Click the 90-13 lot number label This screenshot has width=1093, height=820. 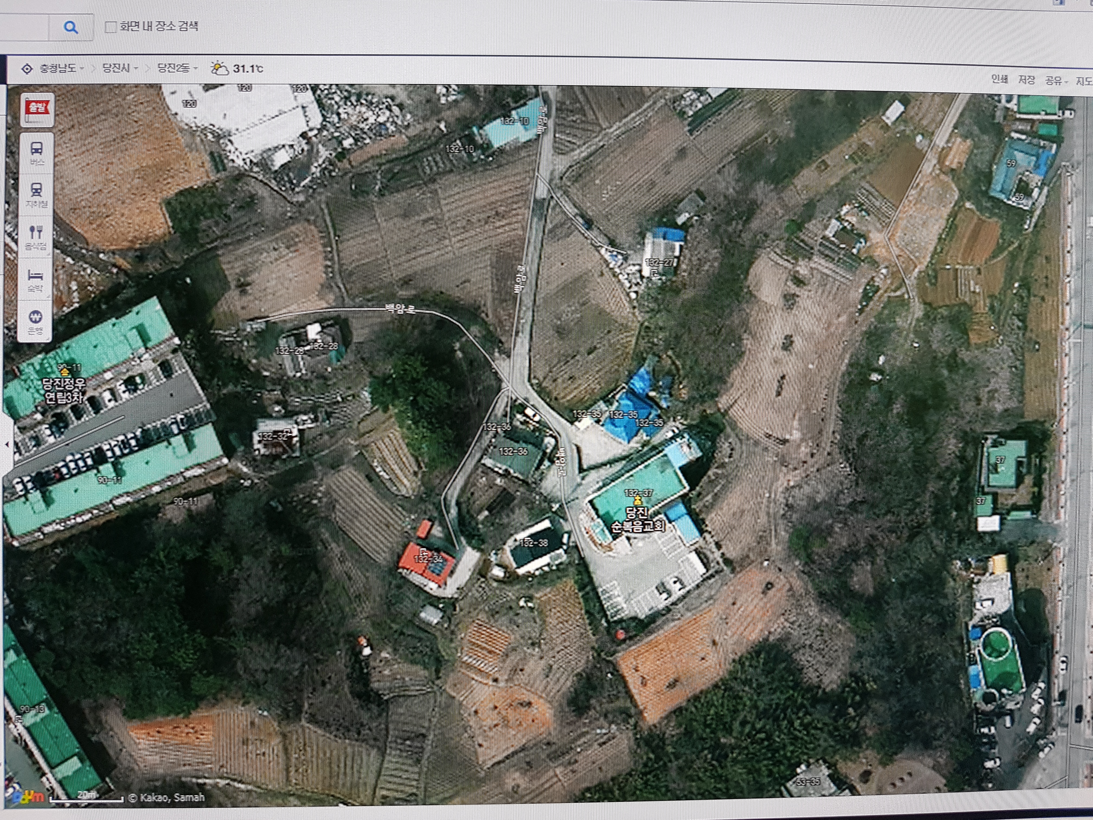point(32,709)
